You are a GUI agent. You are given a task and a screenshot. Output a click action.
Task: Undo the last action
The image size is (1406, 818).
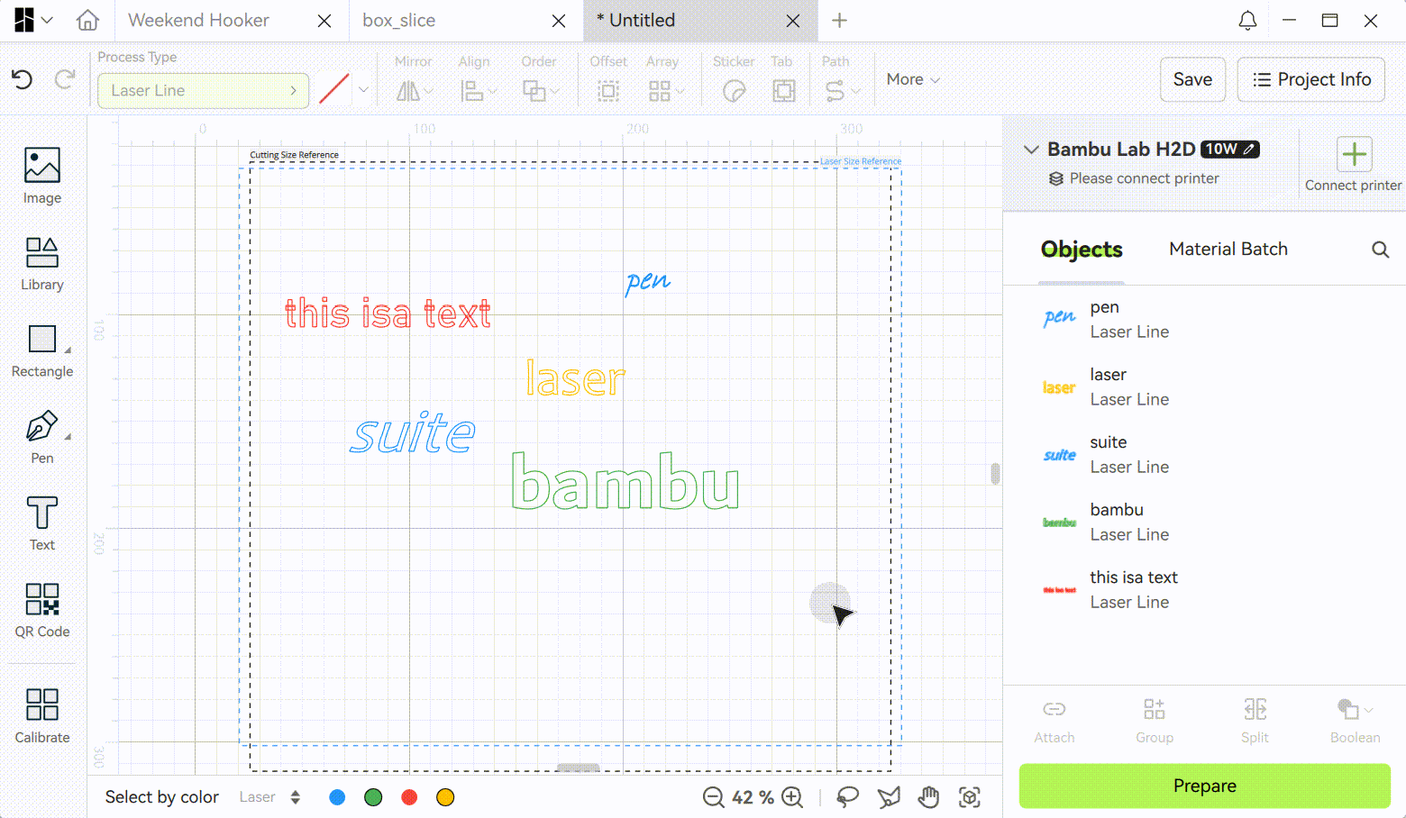coord(23,79)
